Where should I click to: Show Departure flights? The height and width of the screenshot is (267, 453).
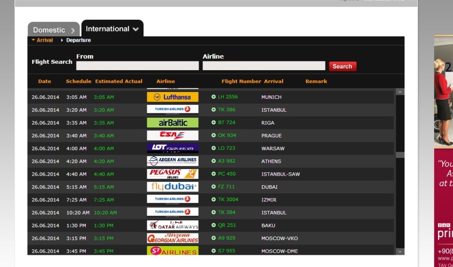[x=78, y=40]
